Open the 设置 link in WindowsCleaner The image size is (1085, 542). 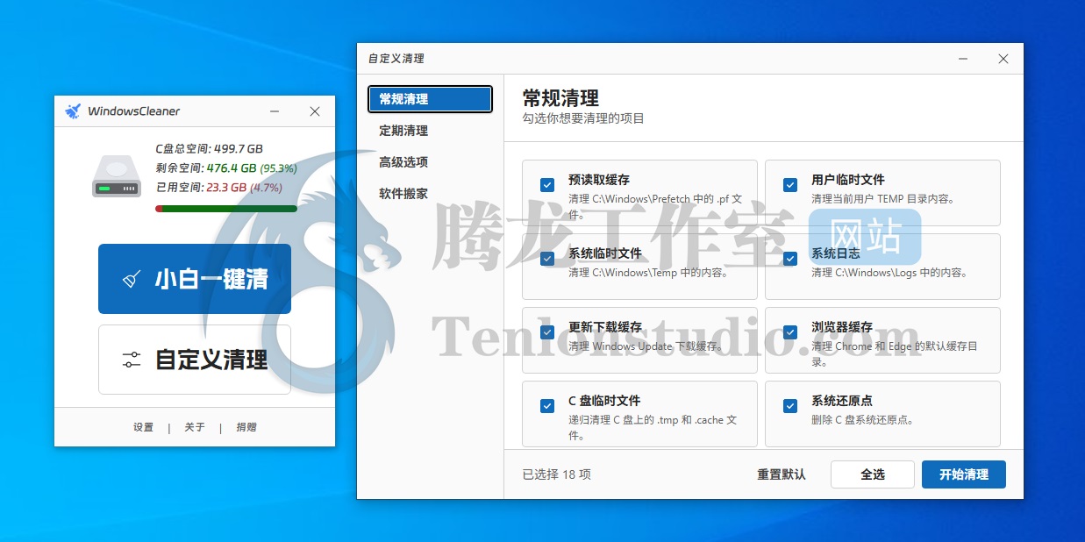coord(143,427)
